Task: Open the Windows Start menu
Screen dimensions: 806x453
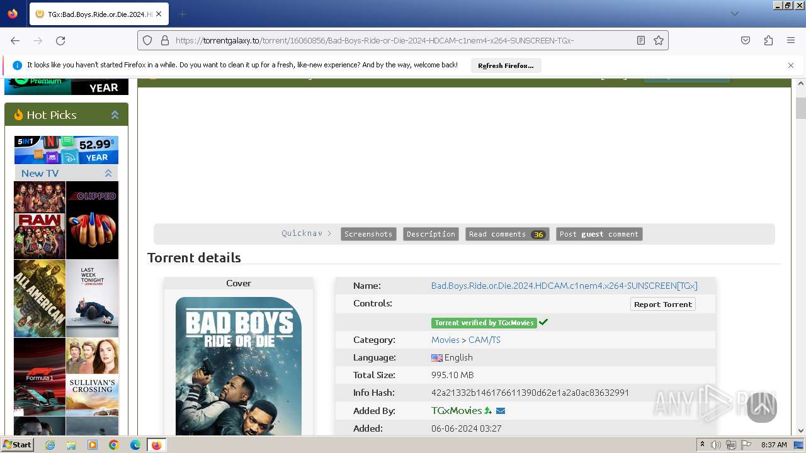Action: [17, 445]
